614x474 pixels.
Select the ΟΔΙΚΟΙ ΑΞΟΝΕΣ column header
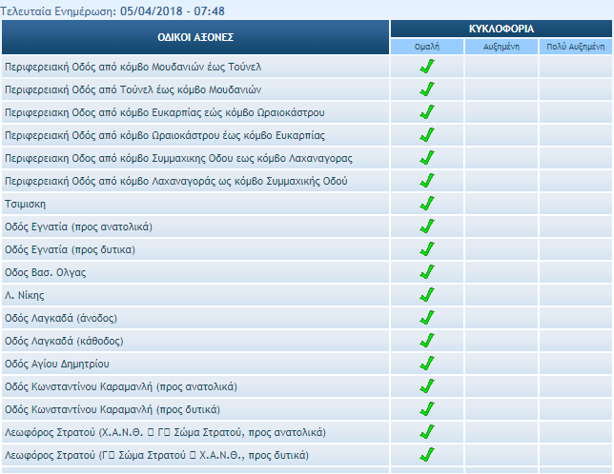(195, 37)
